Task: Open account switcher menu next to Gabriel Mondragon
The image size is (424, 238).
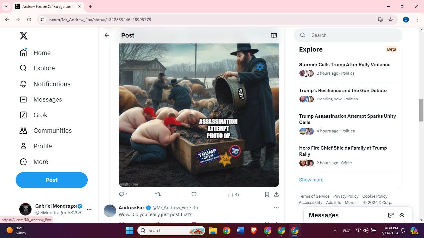Action: 89,209
